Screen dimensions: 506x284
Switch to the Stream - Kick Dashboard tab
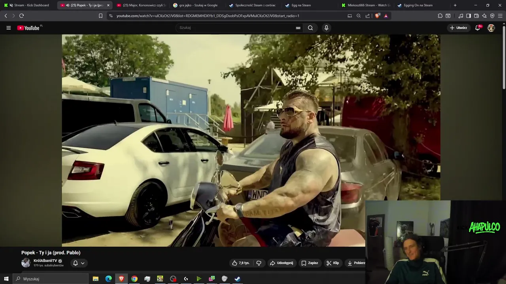[x=28, y=5]
